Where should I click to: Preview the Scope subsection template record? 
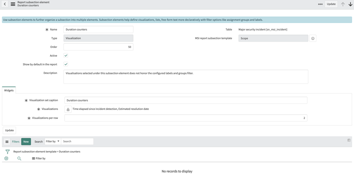tap(313, 39)
